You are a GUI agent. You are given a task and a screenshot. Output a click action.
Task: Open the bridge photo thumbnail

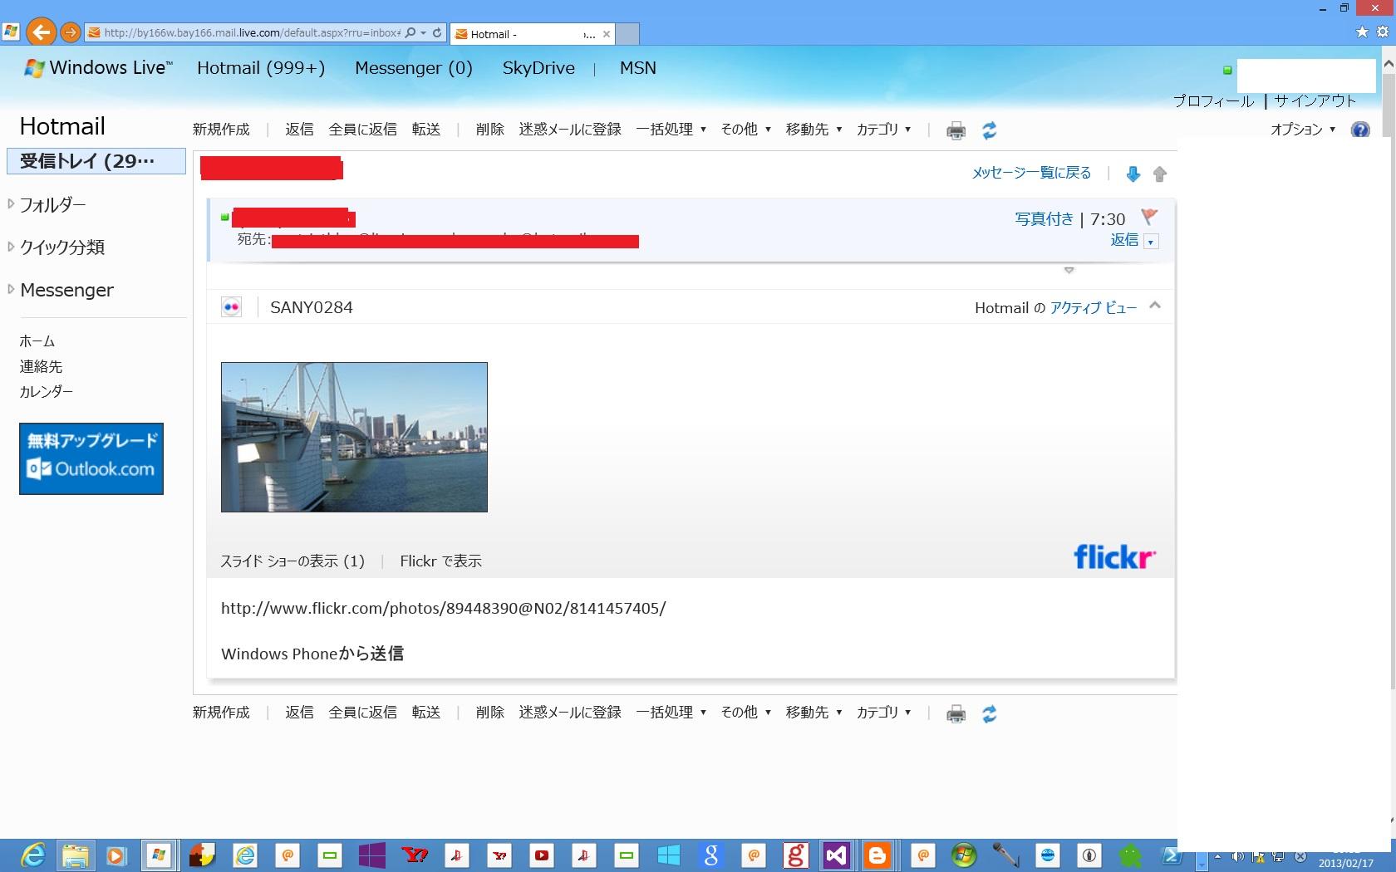pyautogui.click(x=354, y=437)
